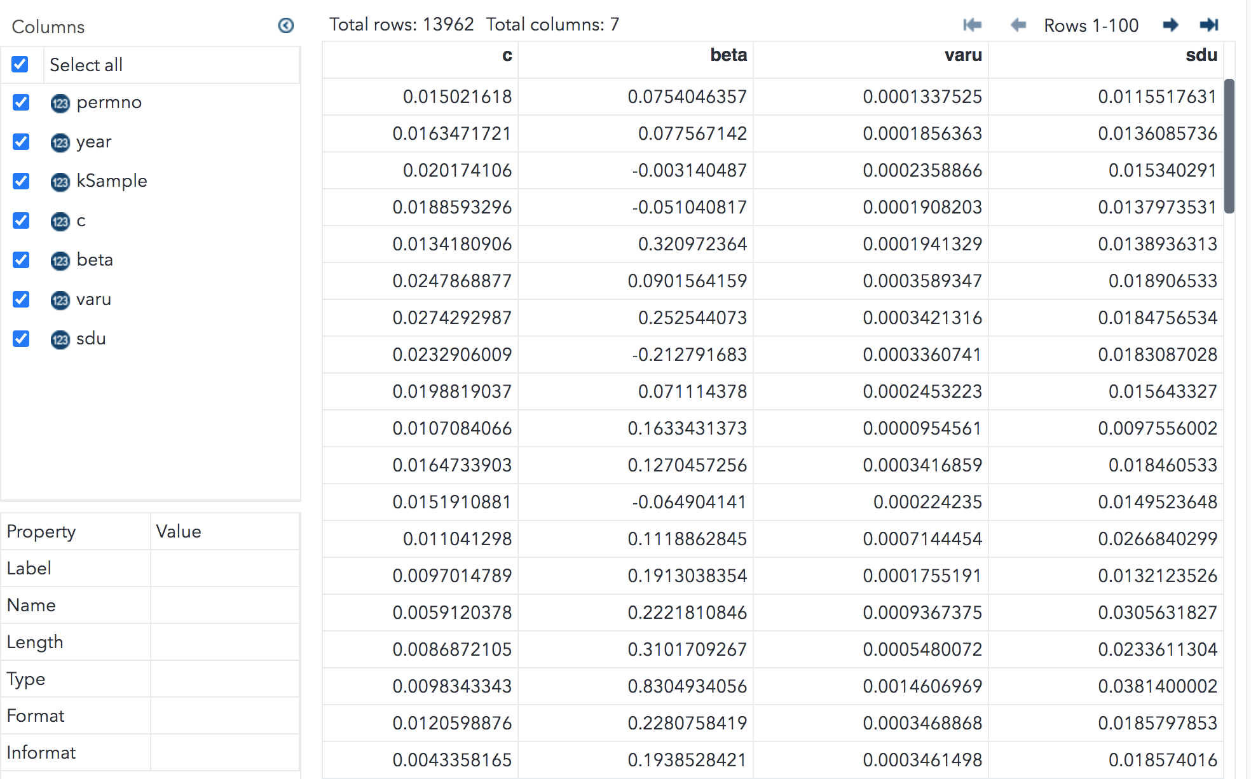
Task: Jump to last page of rows
Action: coord(1208,25)
